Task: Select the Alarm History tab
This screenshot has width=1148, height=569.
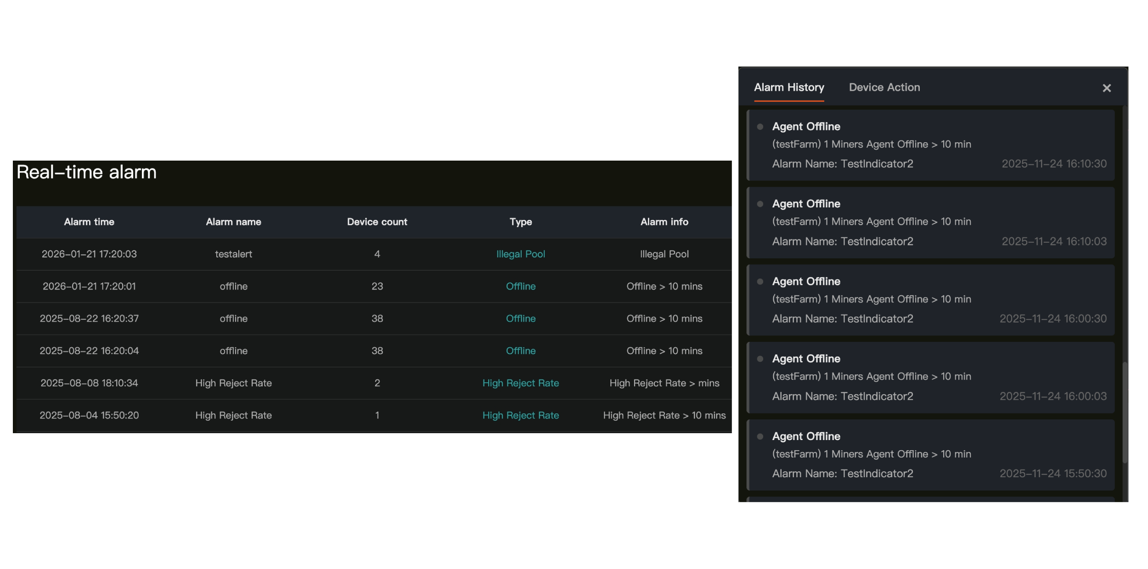Action: [789, 87]
